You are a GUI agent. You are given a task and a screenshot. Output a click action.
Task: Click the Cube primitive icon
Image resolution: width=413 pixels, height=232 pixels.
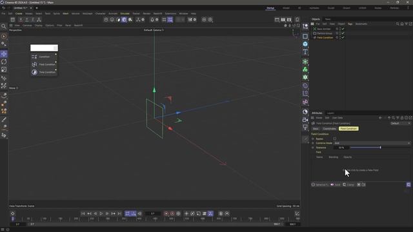point(305,44)
